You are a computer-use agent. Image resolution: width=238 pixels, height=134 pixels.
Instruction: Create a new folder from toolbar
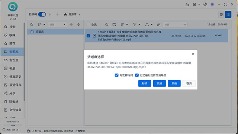pos(114,24)
